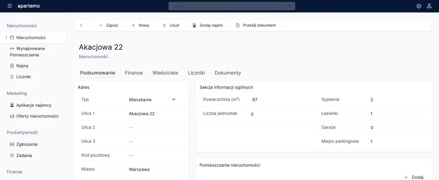439x180 pixels.
Task: Open the Właściciele tab
Action: coord(165,73)
